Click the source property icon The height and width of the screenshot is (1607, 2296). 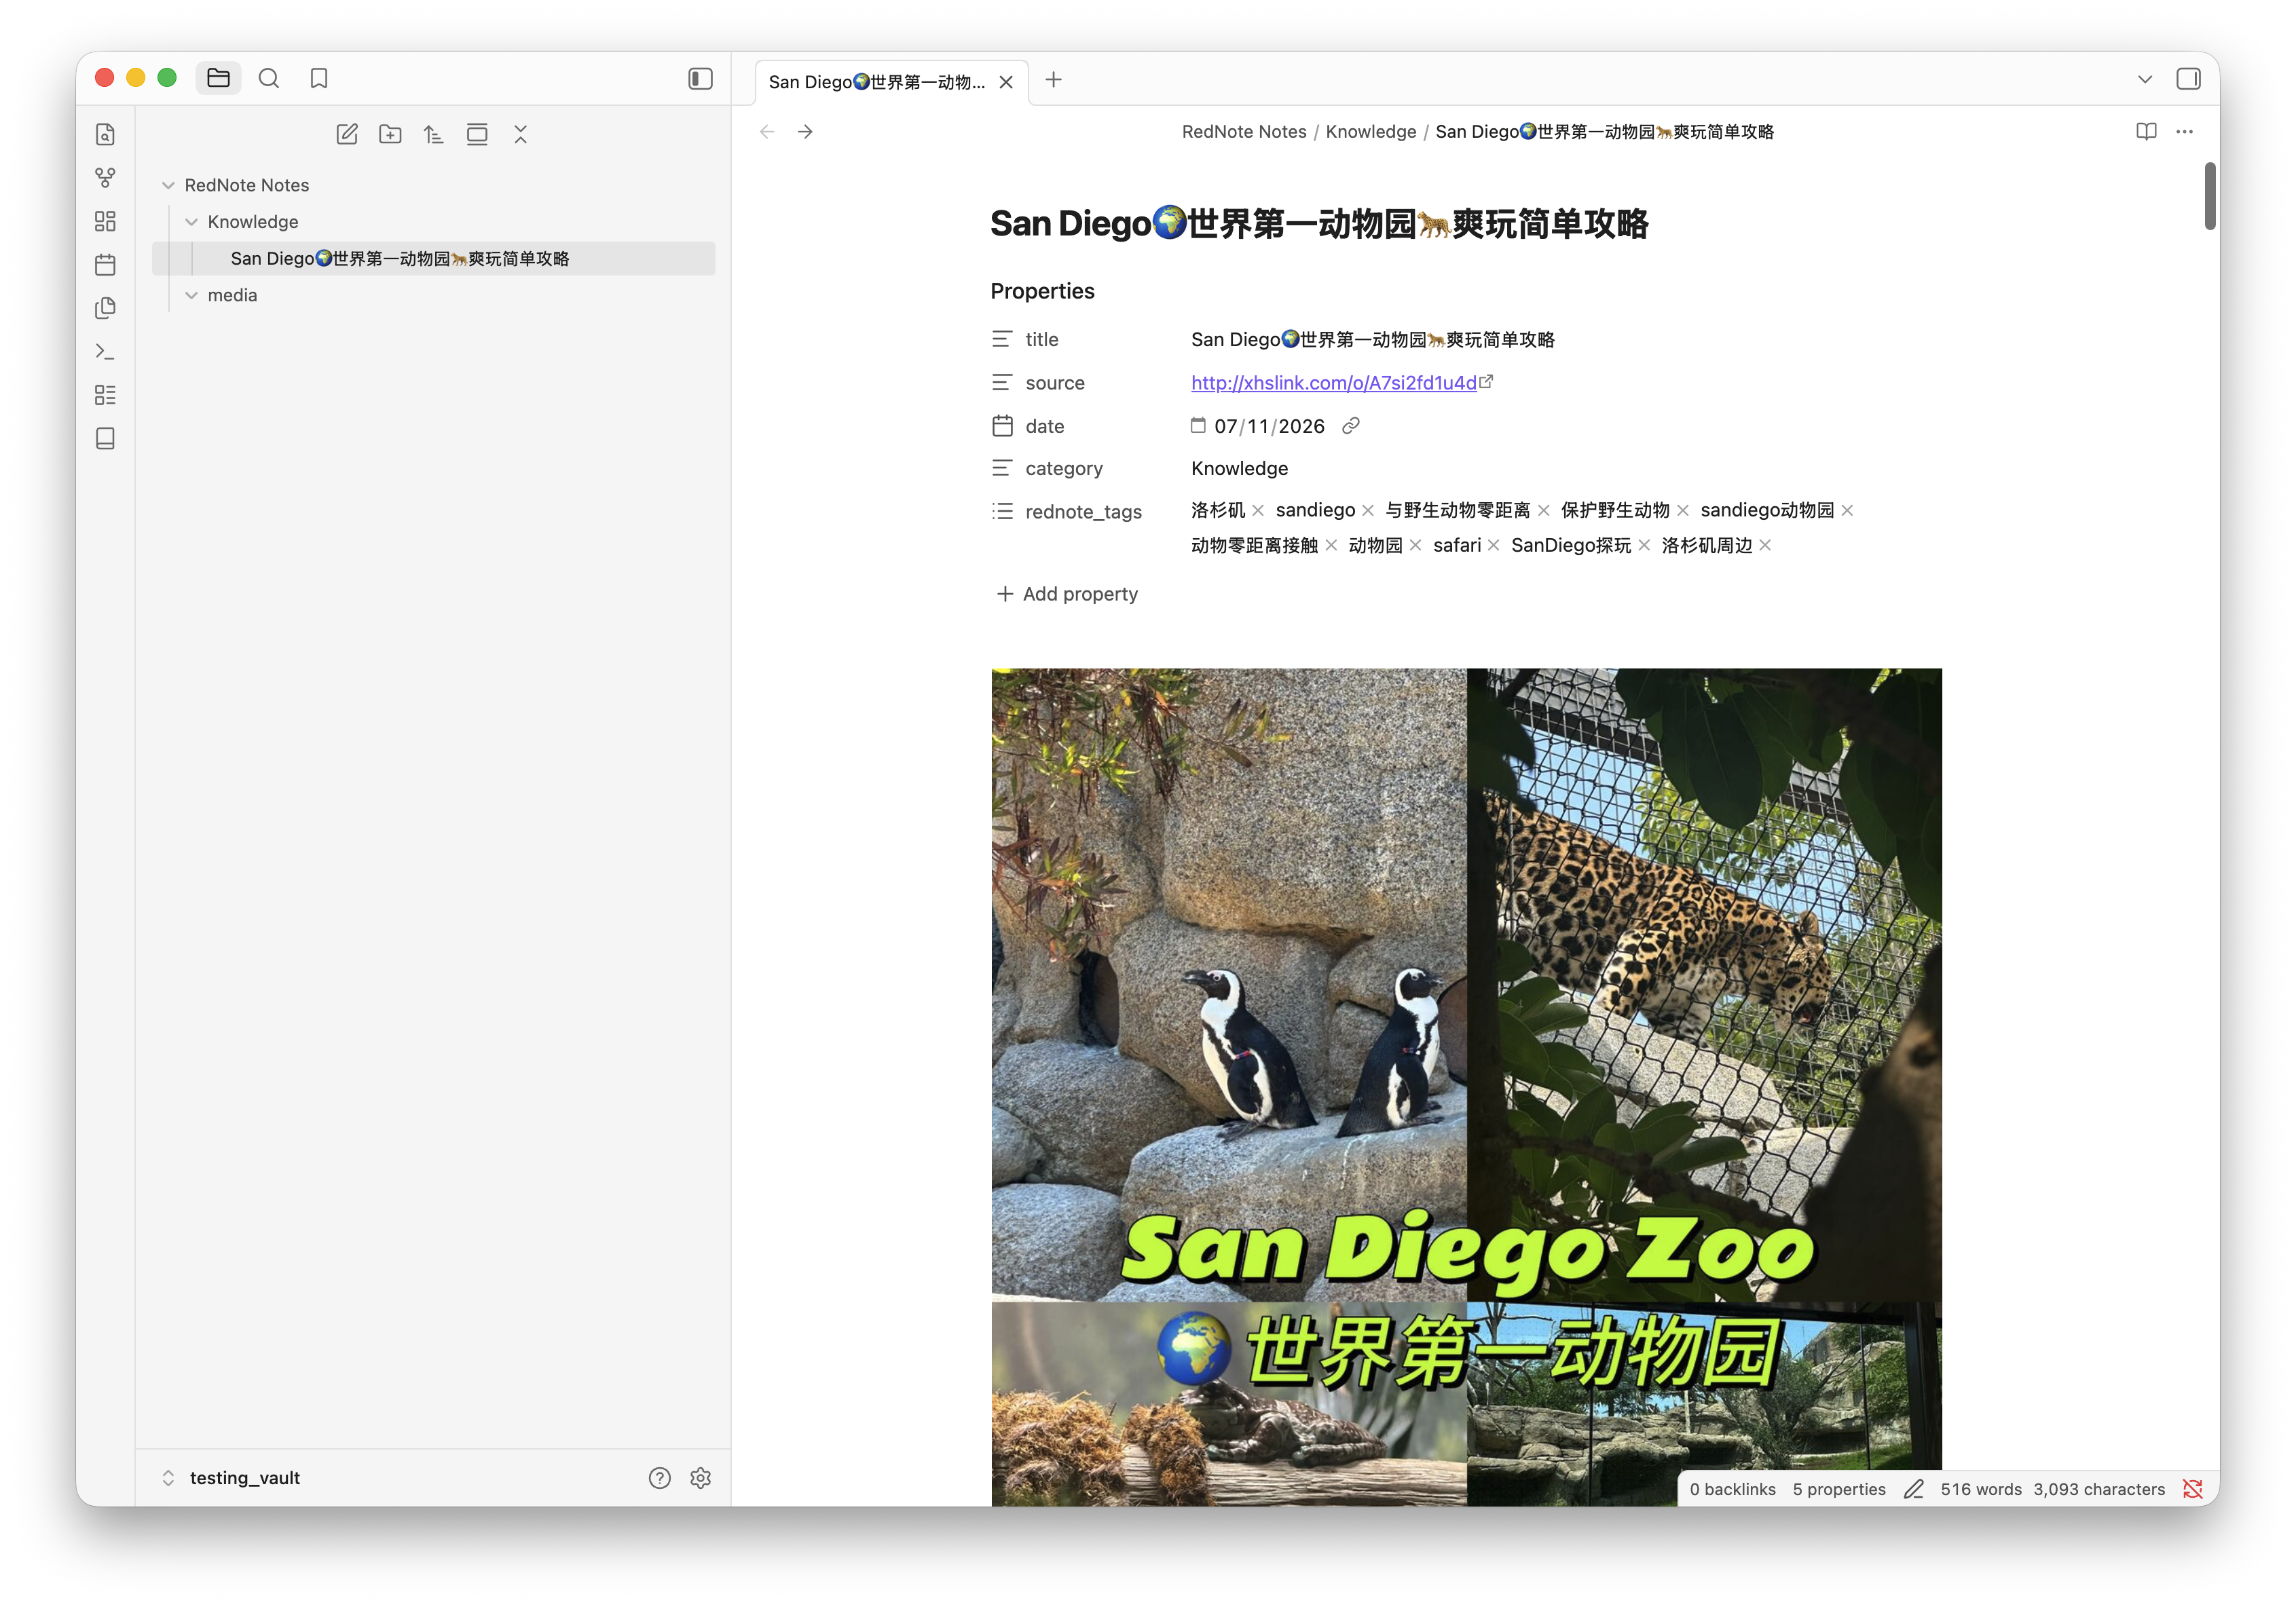[x=1002, y=383]
